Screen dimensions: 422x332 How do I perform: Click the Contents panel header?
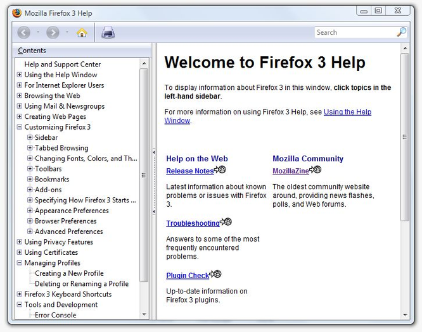pyautogui.click(x=82, y=51)
